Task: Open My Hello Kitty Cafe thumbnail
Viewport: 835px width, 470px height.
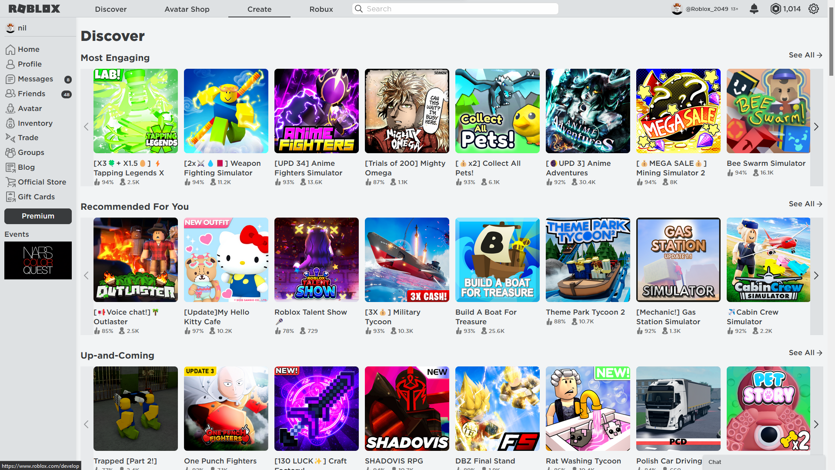Action: [x=226, y=260]
